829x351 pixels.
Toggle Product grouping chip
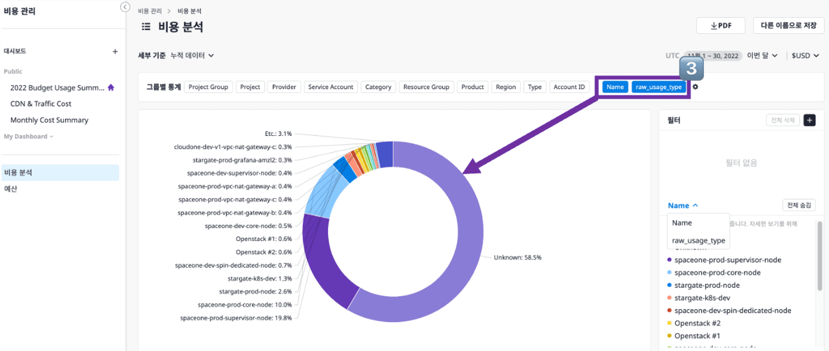(x=473, y=87)
